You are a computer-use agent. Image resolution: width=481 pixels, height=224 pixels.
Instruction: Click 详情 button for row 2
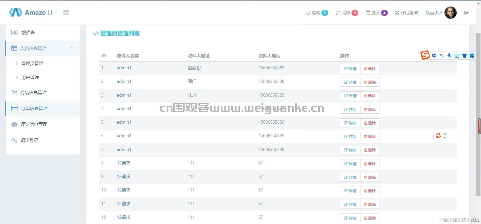350,82
